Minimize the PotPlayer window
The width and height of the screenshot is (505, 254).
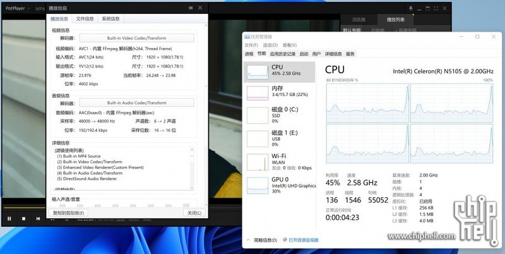pyautogui.click(x=419, y=8)
